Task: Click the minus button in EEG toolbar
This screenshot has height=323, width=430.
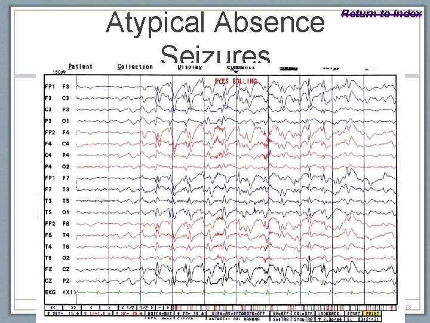Action: click(x=160, y=307)
